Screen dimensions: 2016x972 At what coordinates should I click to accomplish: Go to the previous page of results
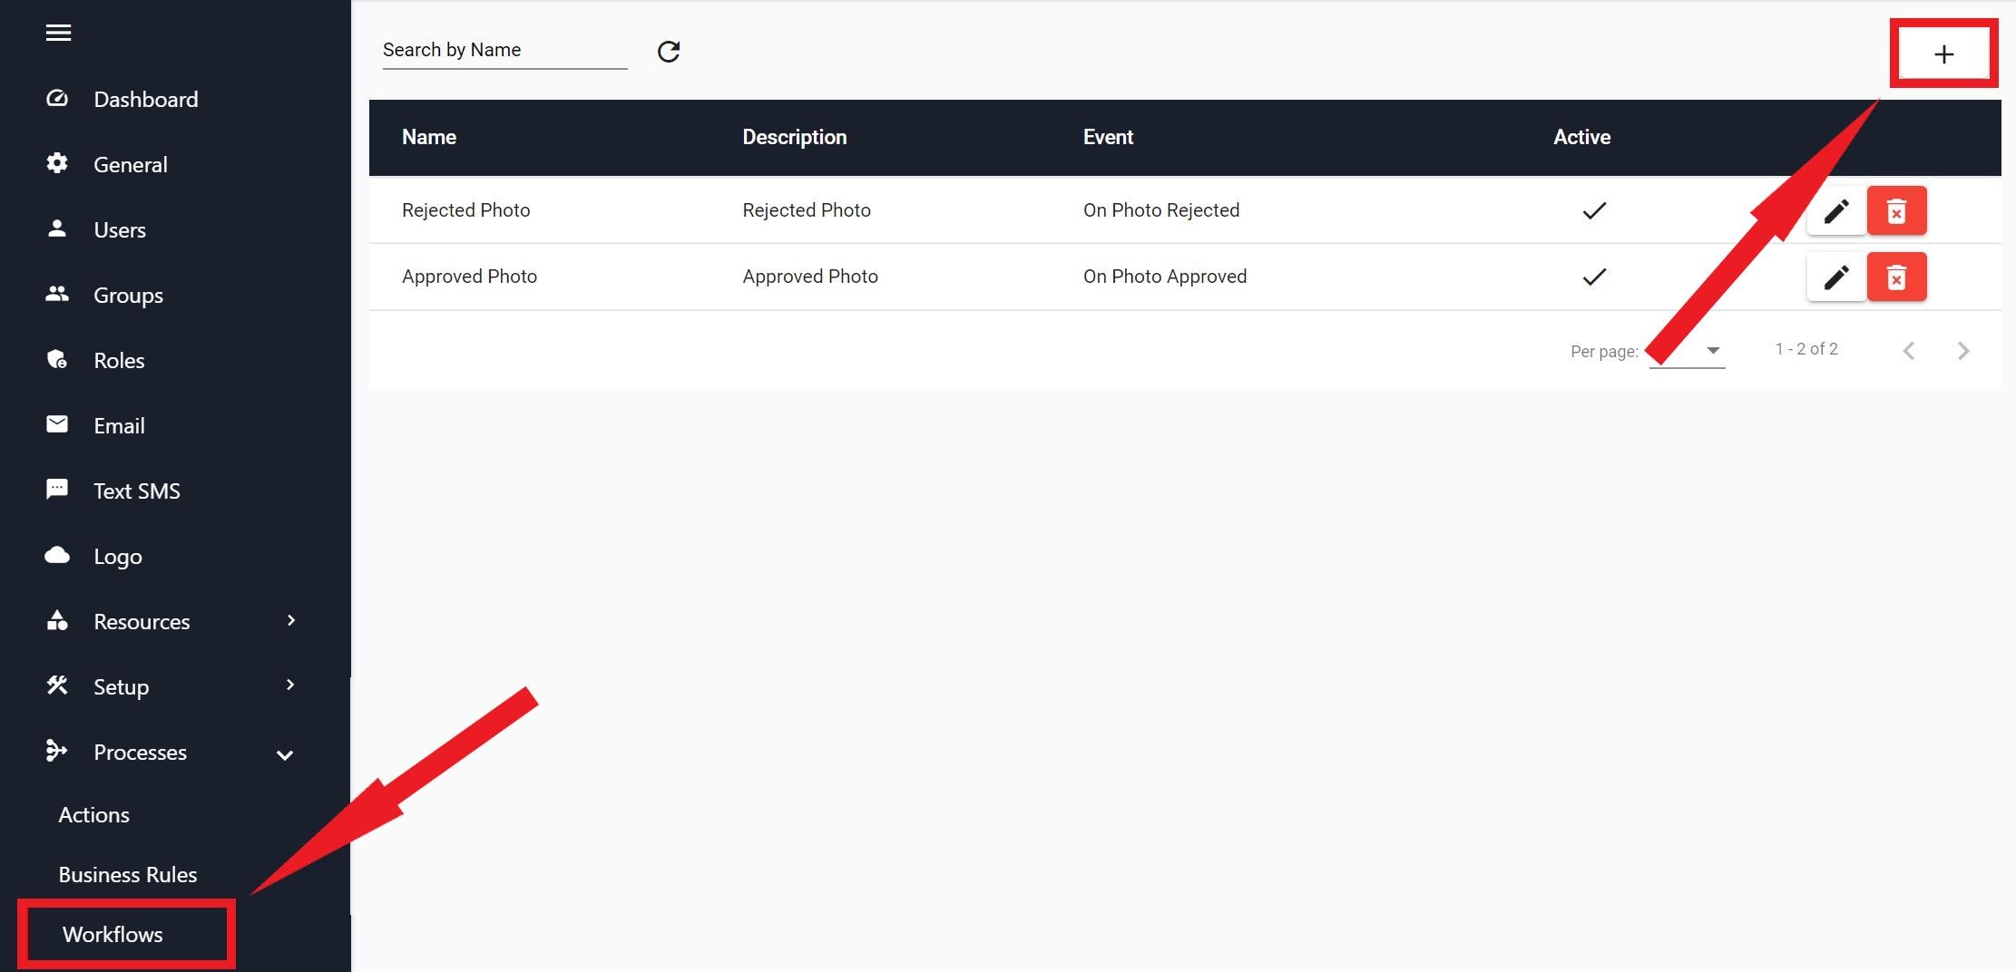tap(1909, 351)
